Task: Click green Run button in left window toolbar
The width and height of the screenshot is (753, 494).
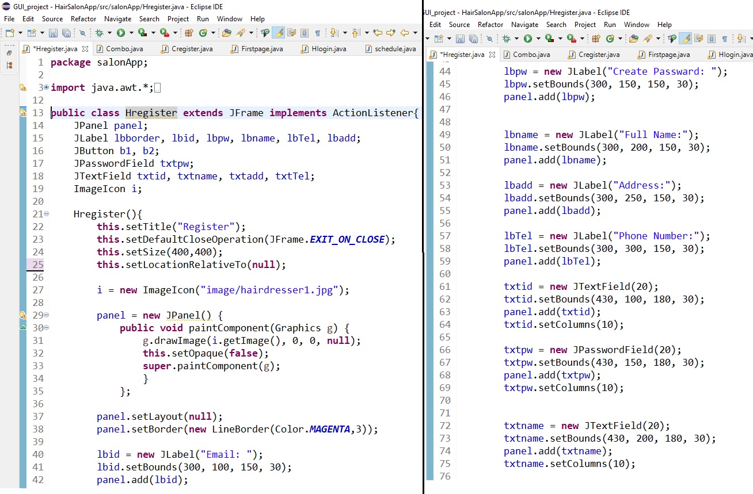Action: tap(121, 33)
